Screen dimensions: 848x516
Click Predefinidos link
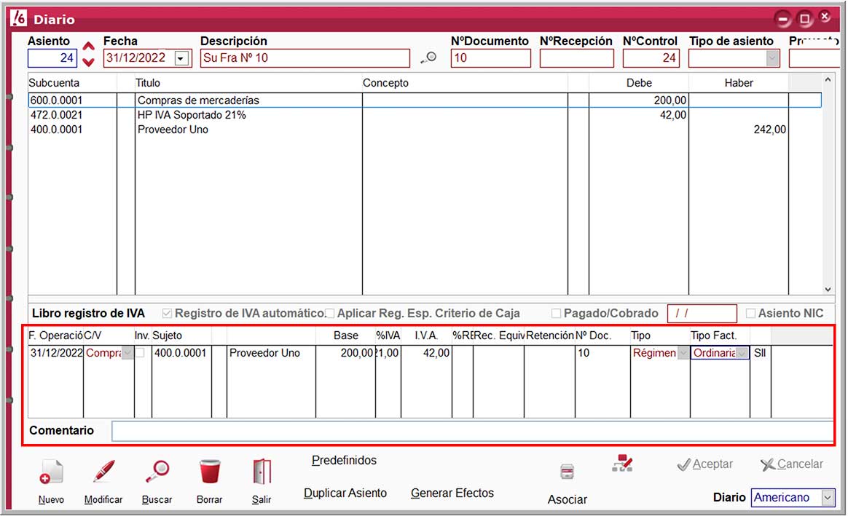344,461
